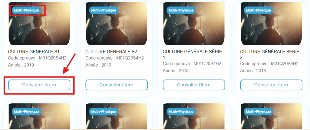Click Consulter l'item for CULTURE GENERALE S1
The height and width of the screenshot is (130, 310).
[39, 85]
